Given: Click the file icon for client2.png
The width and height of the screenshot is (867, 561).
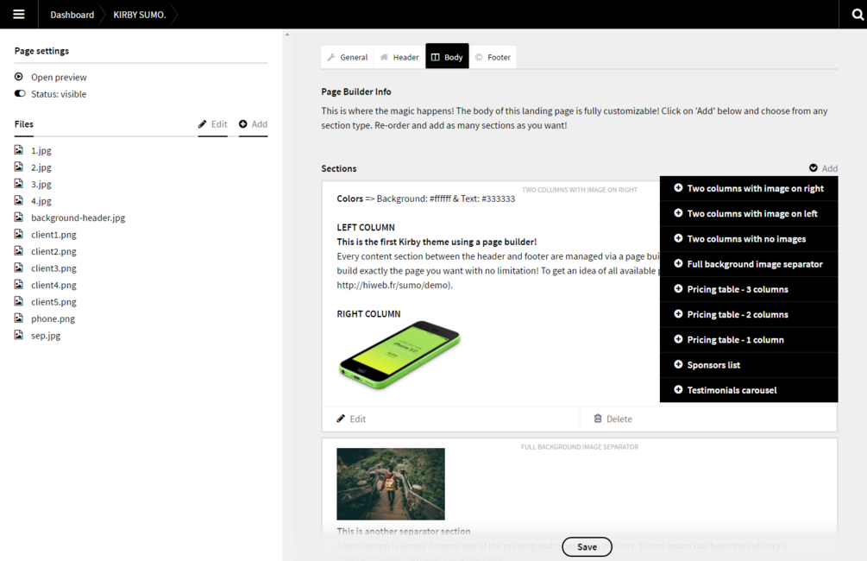Looking at the screenshot, I should coord(19,250).
